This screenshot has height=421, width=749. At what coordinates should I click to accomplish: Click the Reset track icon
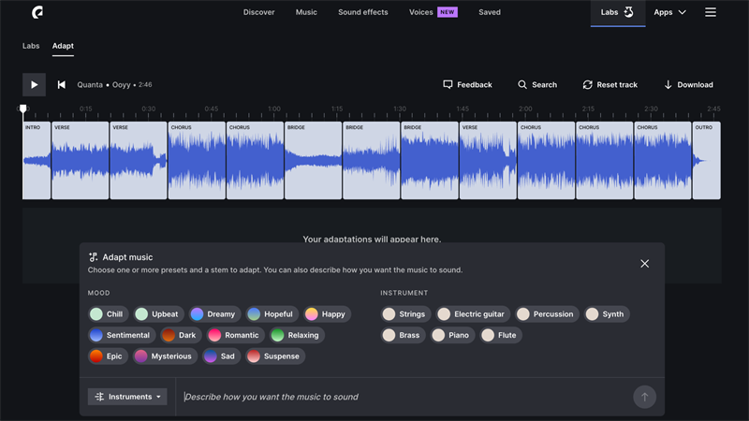tap(587, 84)
